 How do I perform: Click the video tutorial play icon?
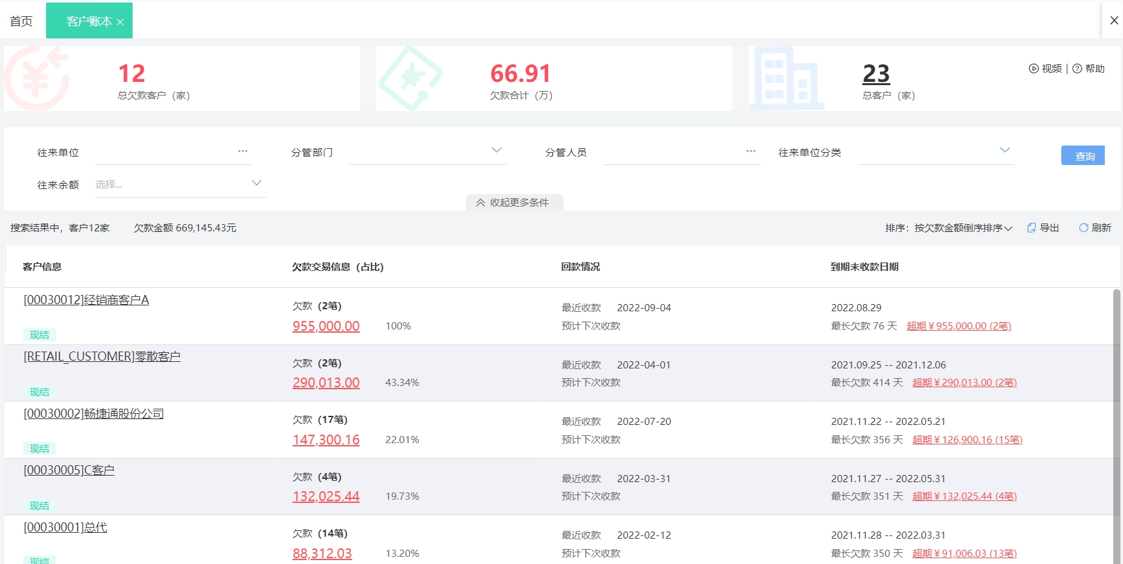click(x=1033, y=69)
